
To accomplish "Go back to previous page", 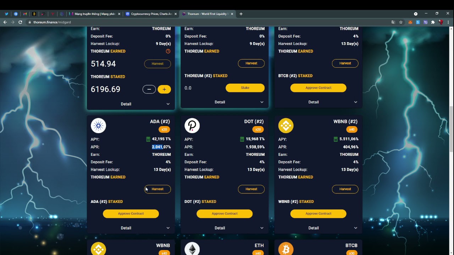I will coord(5,22).
